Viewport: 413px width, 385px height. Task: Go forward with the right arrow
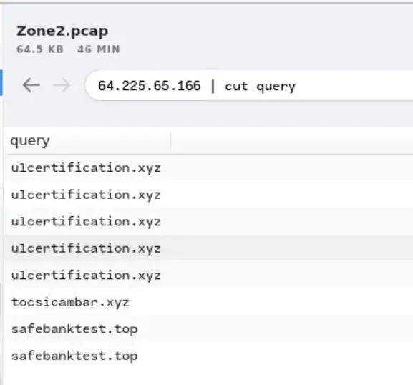click(62, 85)
